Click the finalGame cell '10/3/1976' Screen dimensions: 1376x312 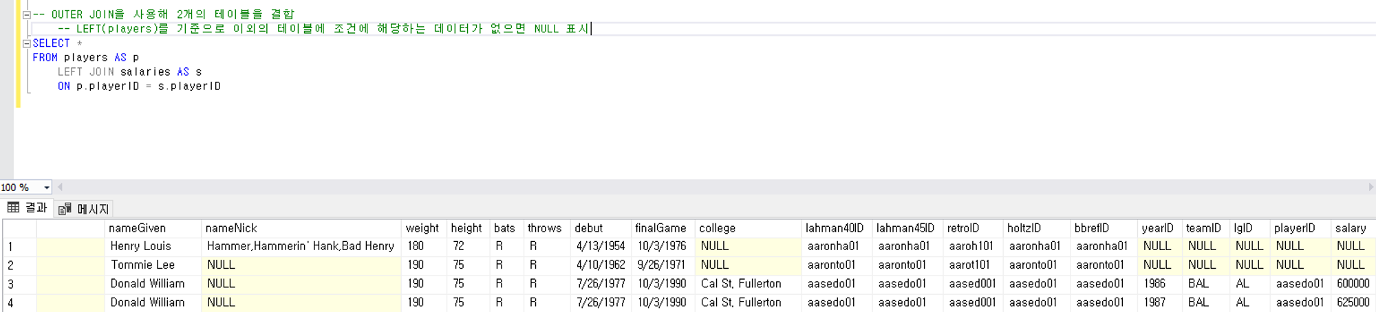point(663,246)
